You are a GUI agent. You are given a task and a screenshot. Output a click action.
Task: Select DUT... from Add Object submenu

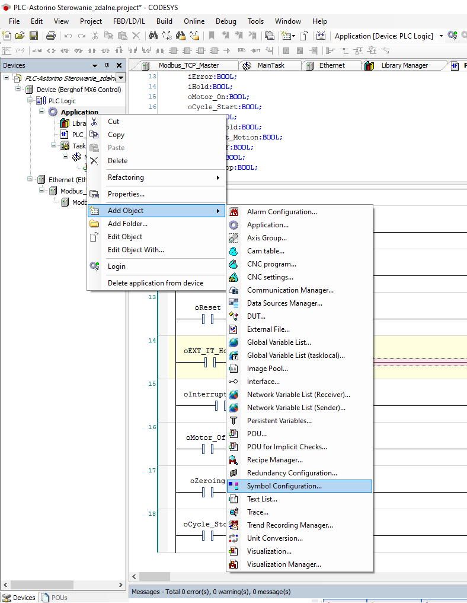(299, 316)
